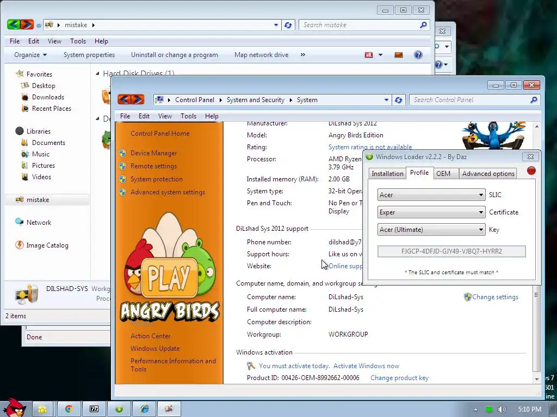This screenshot has width=557, height=417.
Task: Open Windows Update in the sidebar
Action: [155, 348]
